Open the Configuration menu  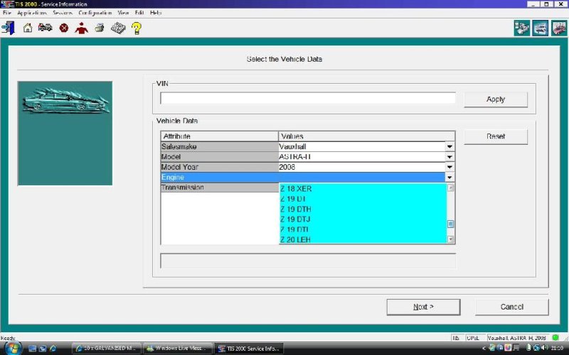pos(95,13)
